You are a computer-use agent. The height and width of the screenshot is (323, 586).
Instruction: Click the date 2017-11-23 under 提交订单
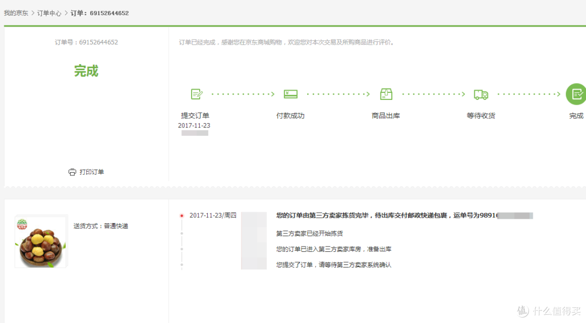(194, 125)
